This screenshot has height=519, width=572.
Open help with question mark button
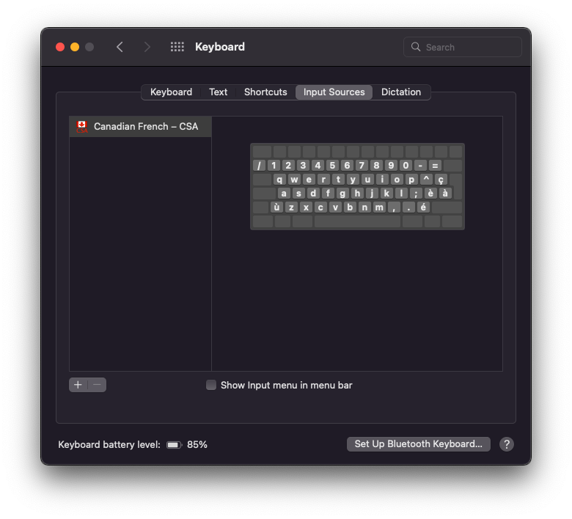pyautogui.click(x=506, y=444)
